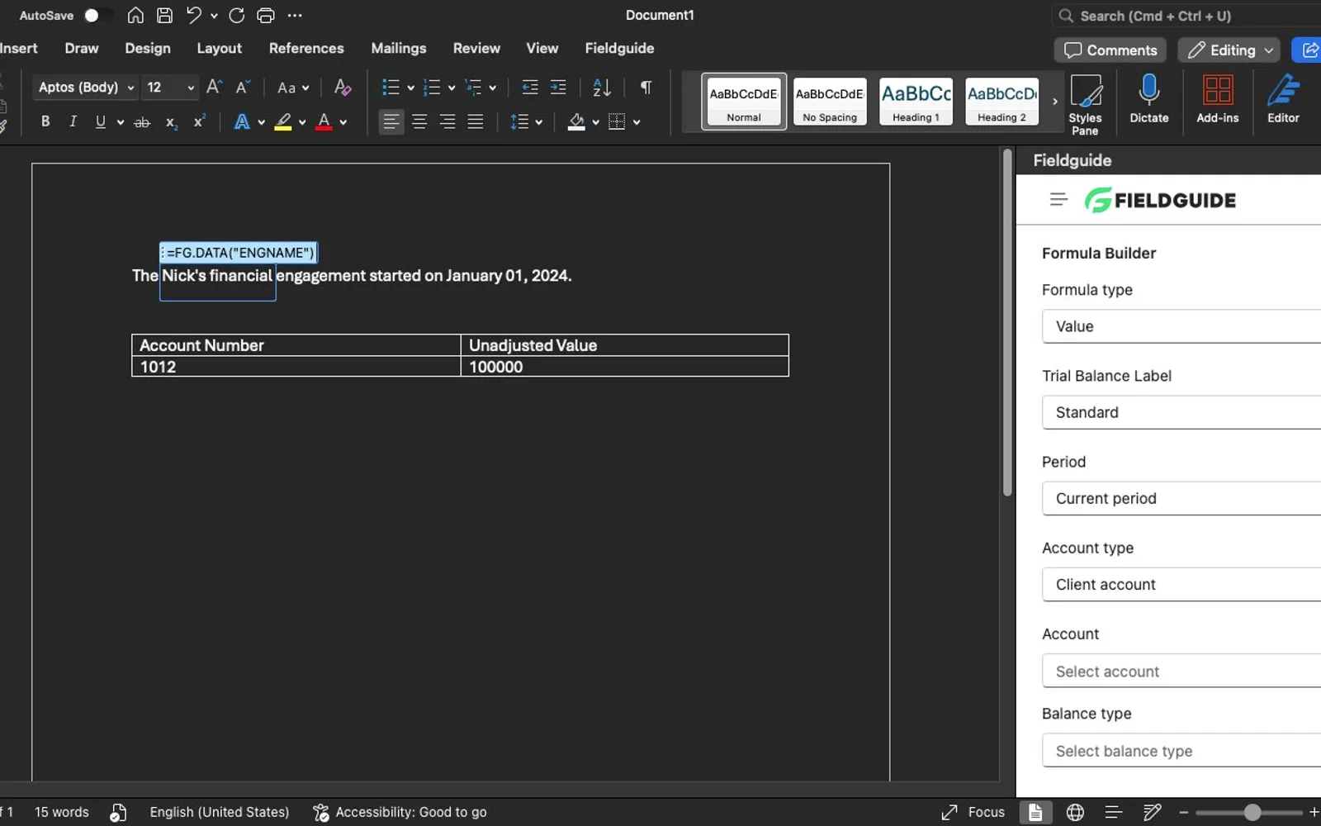
Task: Decrease indent of the paragraph
Action: pos(530,87)
